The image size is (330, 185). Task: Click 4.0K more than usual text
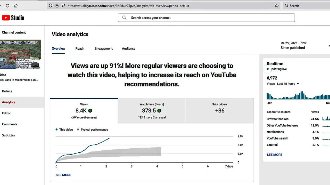84,117
